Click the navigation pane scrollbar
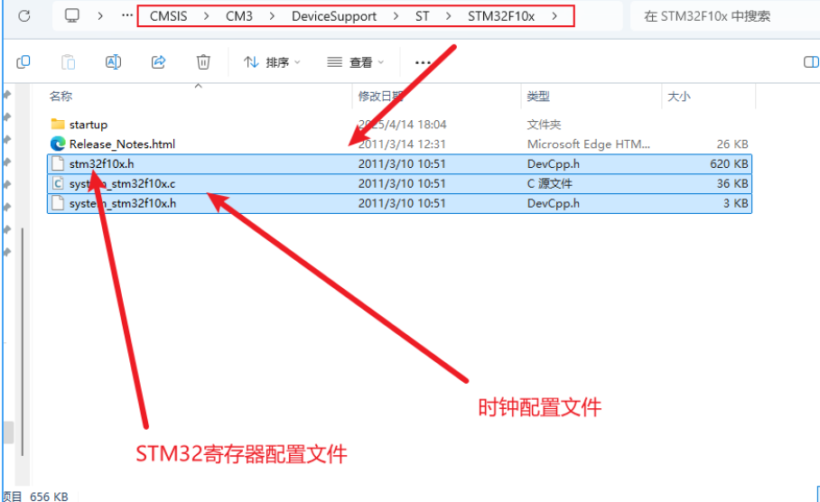The height and width of the screenshot is (502, 820). click(x=23, y=341)
